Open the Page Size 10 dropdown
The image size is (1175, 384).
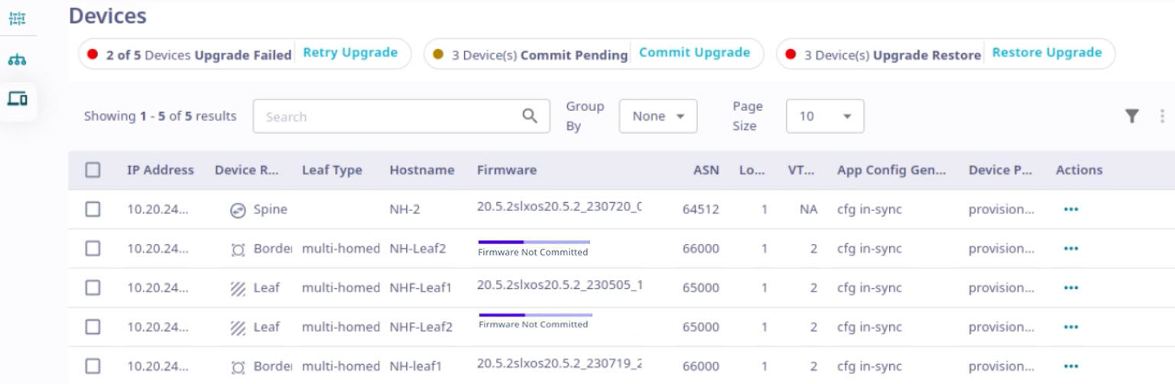(x=825, y=116)
